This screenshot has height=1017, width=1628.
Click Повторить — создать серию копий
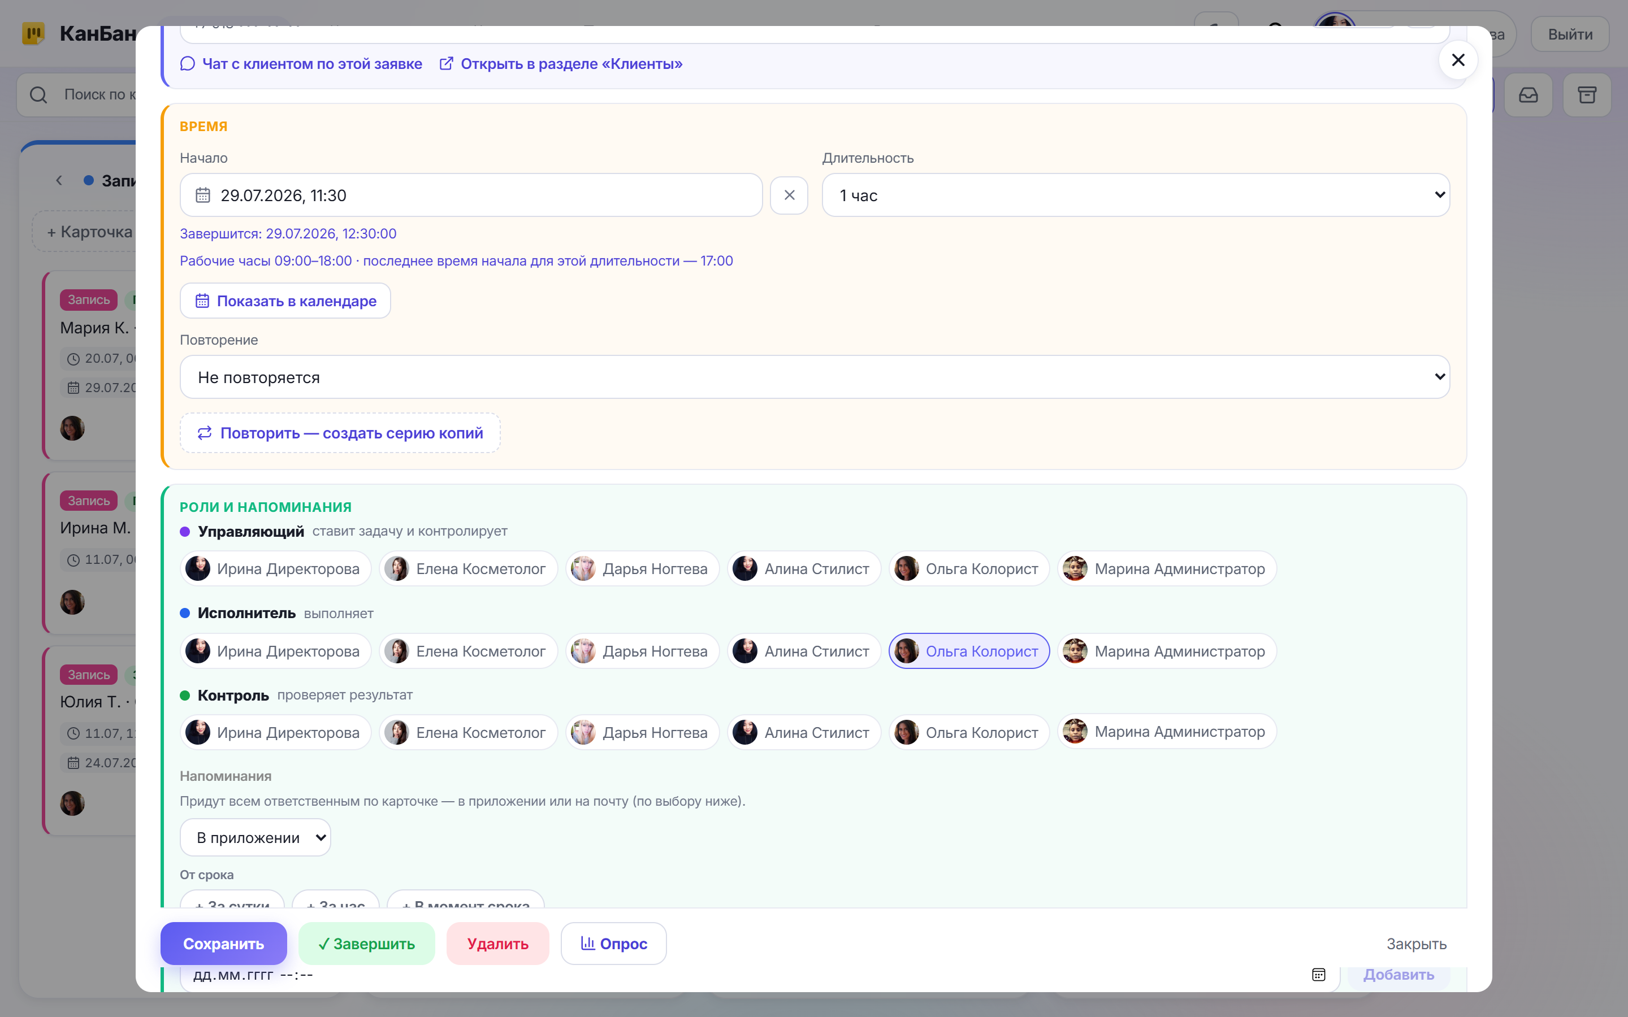click(x=340, y=432)
